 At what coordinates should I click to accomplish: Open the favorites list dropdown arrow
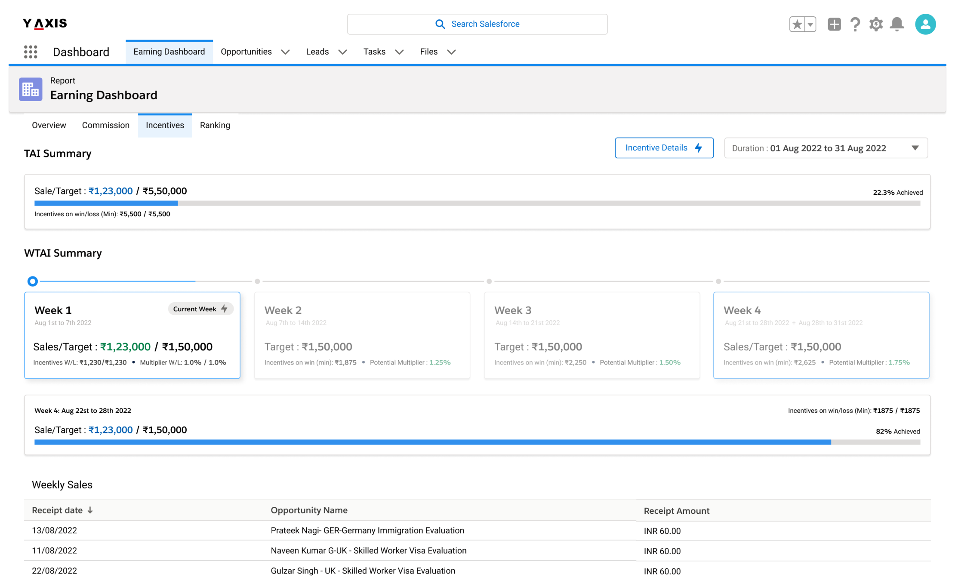[x=810, y=24]
